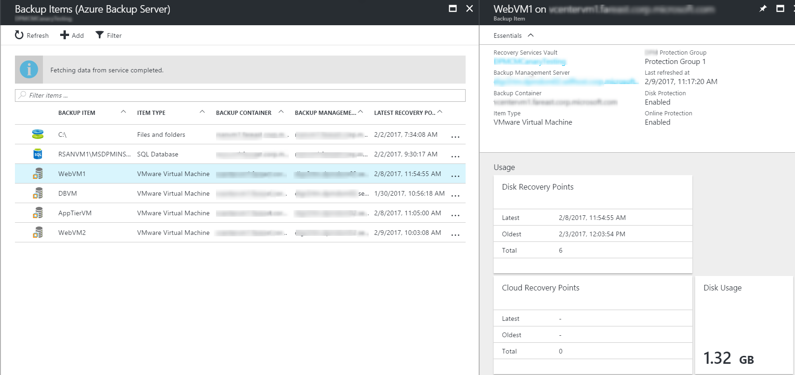Sort by BACKUP MANAGEMENT column arrow

pyautogui.click(x=360, y=112)
